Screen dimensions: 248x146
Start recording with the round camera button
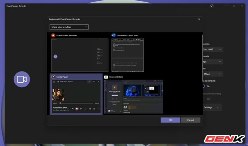(22, 79)
